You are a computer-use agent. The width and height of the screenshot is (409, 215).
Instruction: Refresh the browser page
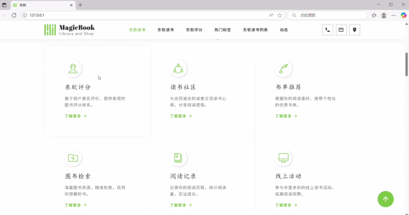pos(14,15)
